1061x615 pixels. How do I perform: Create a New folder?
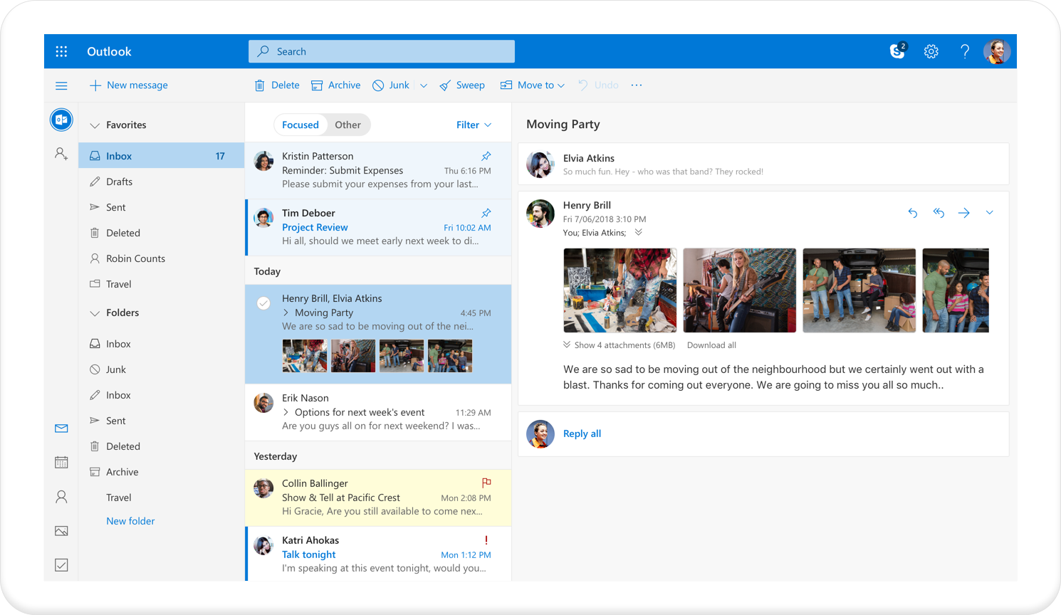130,520
